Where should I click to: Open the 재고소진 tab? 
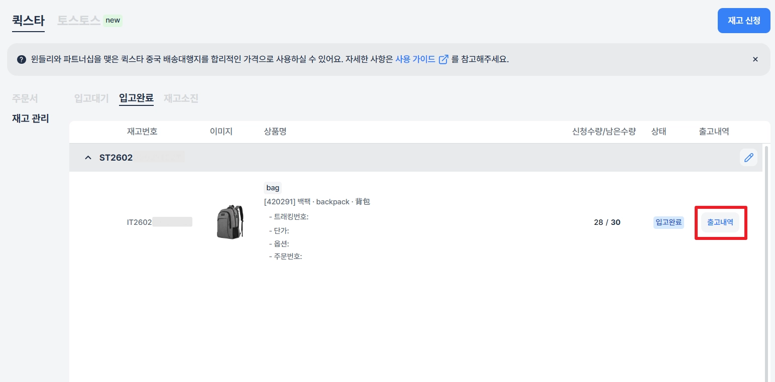point(181,98)
